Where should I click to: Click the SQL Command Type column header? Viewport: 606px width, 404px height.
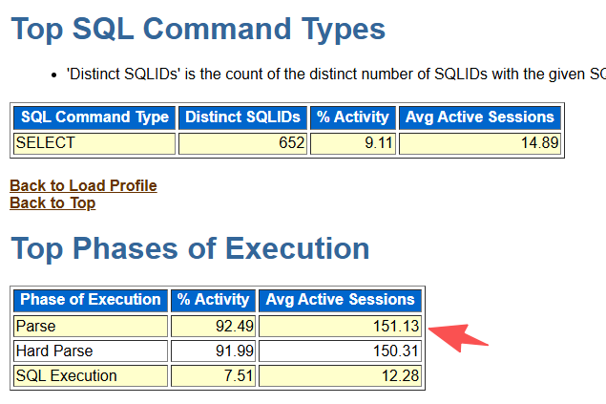tap(94, 117)
